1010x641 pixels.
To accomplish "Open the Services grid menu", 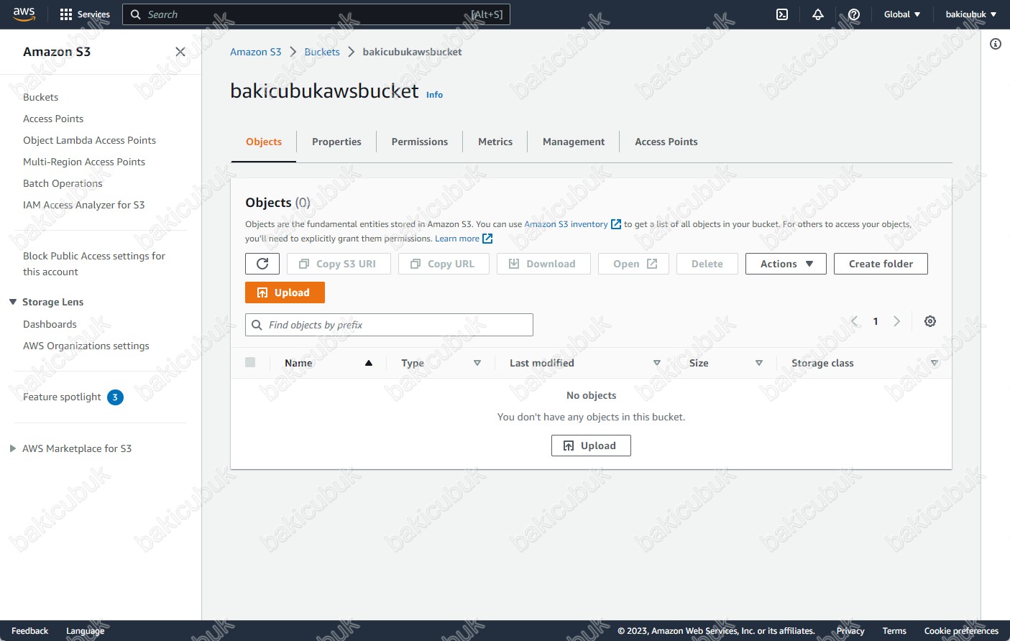I will coord(85,14).
